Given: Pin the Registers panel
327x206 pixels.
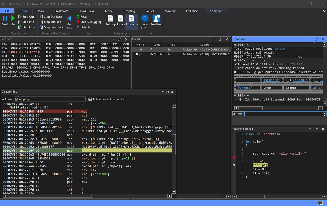Looking at the screenshot, I should point(120,39).
